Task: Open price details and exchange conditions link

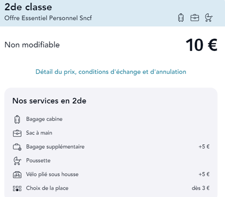Action: point(111,72)
